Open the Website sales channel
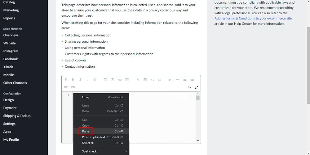 click(10, 43)
